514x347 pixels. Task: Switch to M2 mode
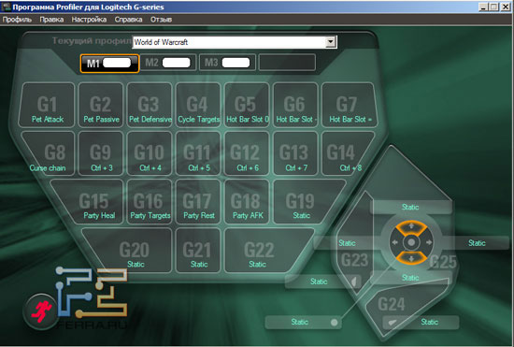click(168, 63)
